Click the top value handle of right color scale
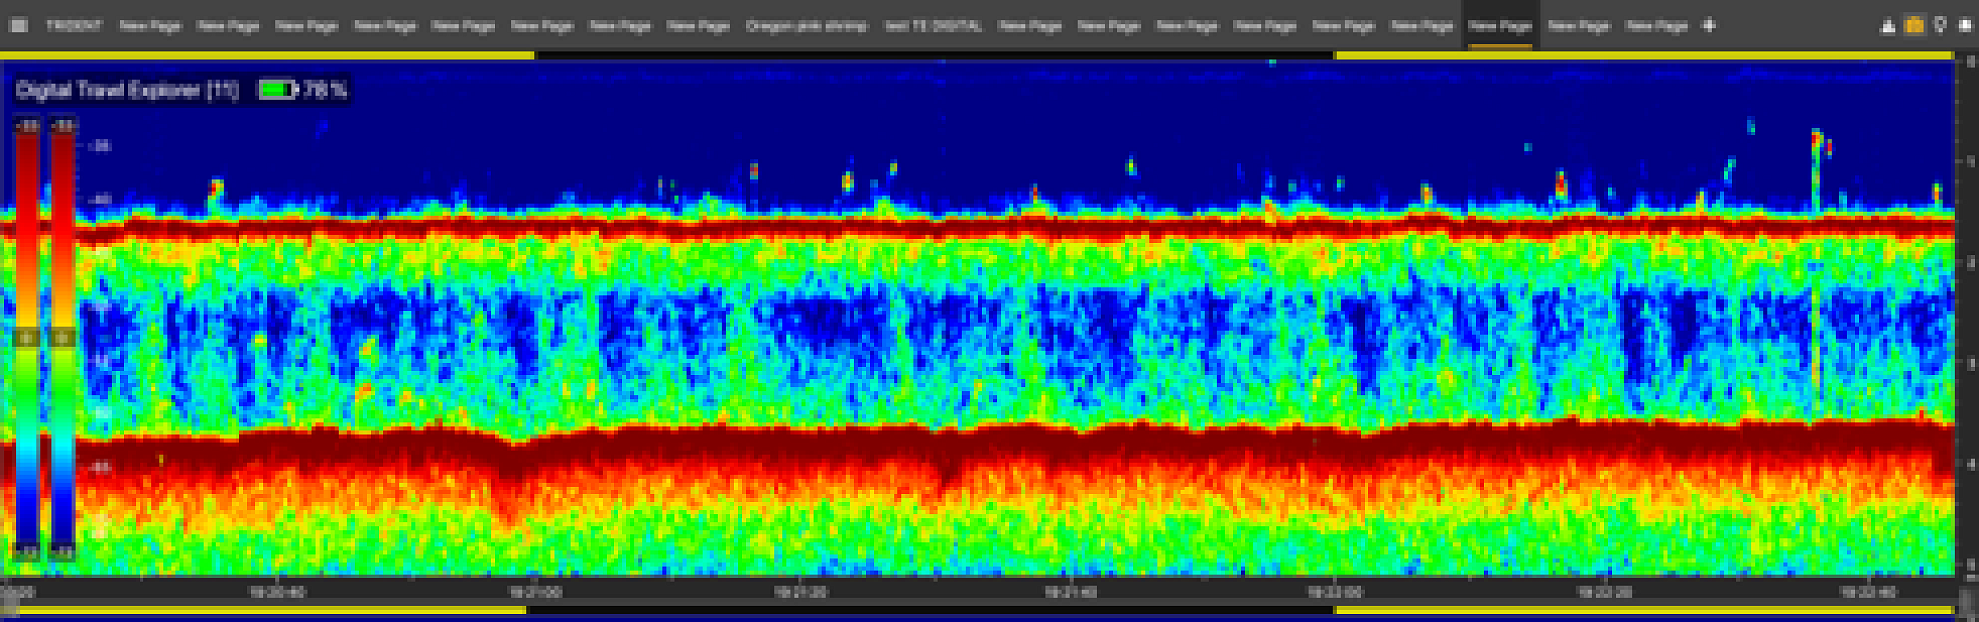Viewport: 1979px width, 622px height. (x=62, y=126)
